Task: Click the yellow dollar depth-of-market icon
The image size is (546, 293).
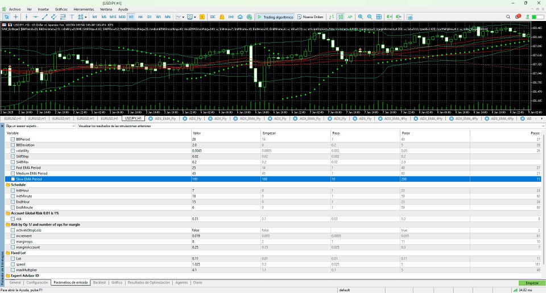Action: click(x=202, y=16)
